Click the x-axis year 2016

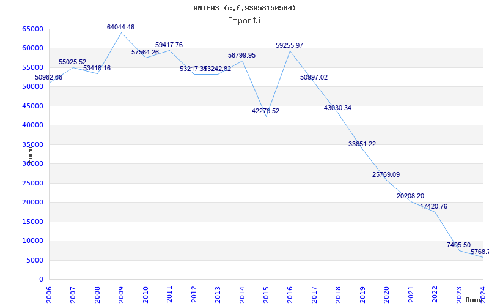click(x=290, y=294)
